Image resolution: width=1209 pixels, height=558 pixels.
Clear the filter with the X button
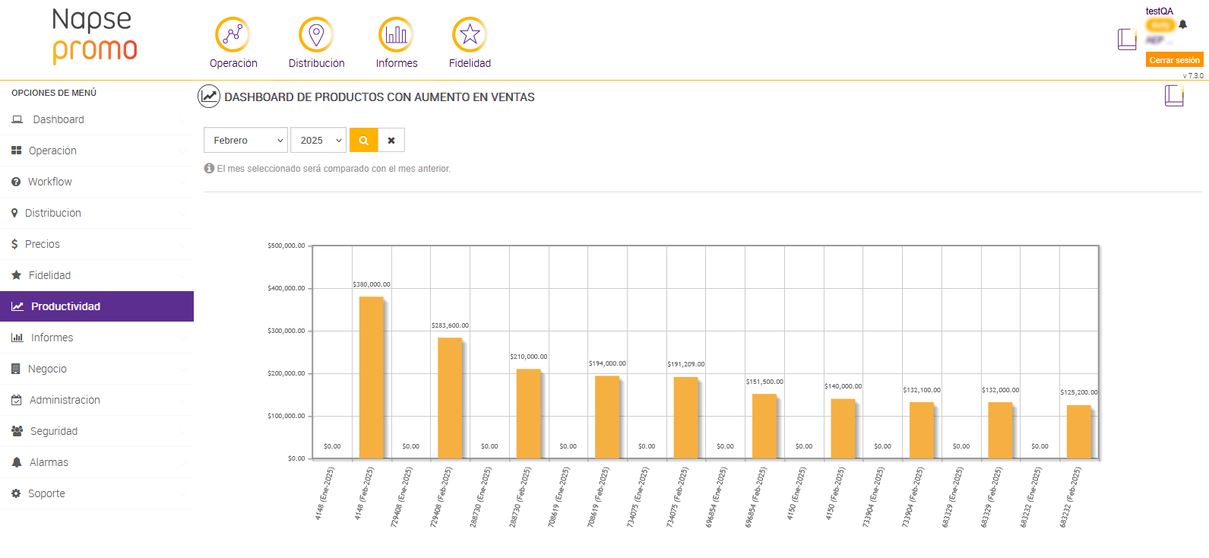(391, 141)
